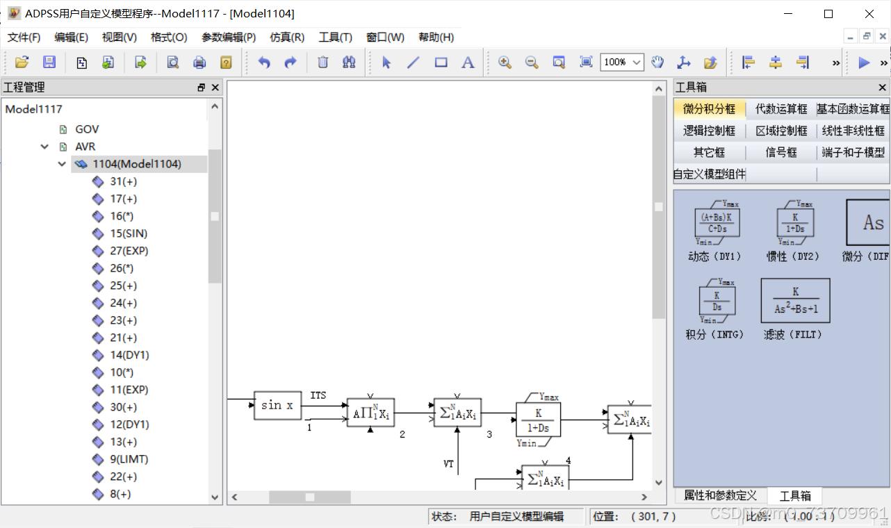Select the Pan (hand) tool
The image size is (891, 528).
point(657,62)
